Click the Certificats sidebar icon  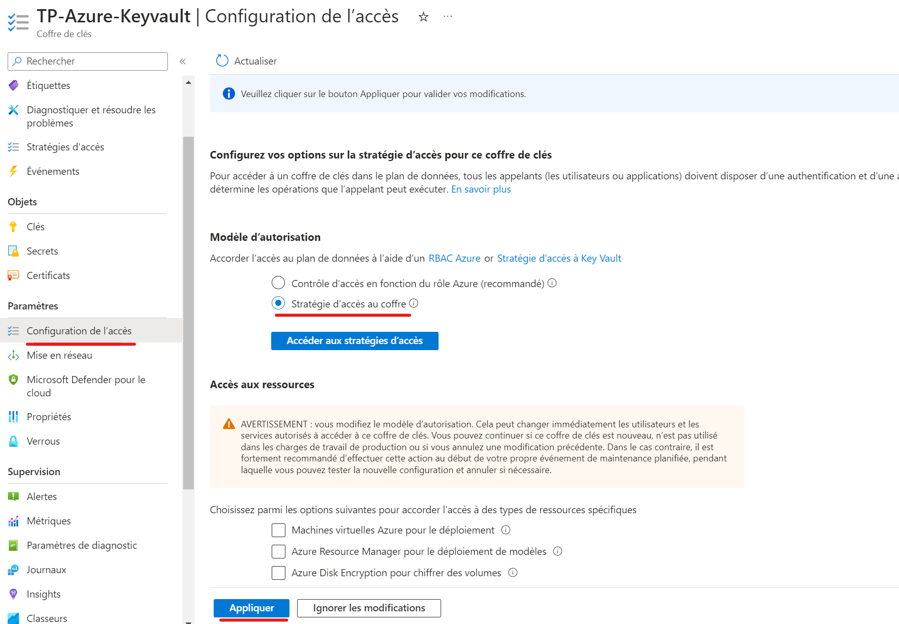(x=13, y=275)
